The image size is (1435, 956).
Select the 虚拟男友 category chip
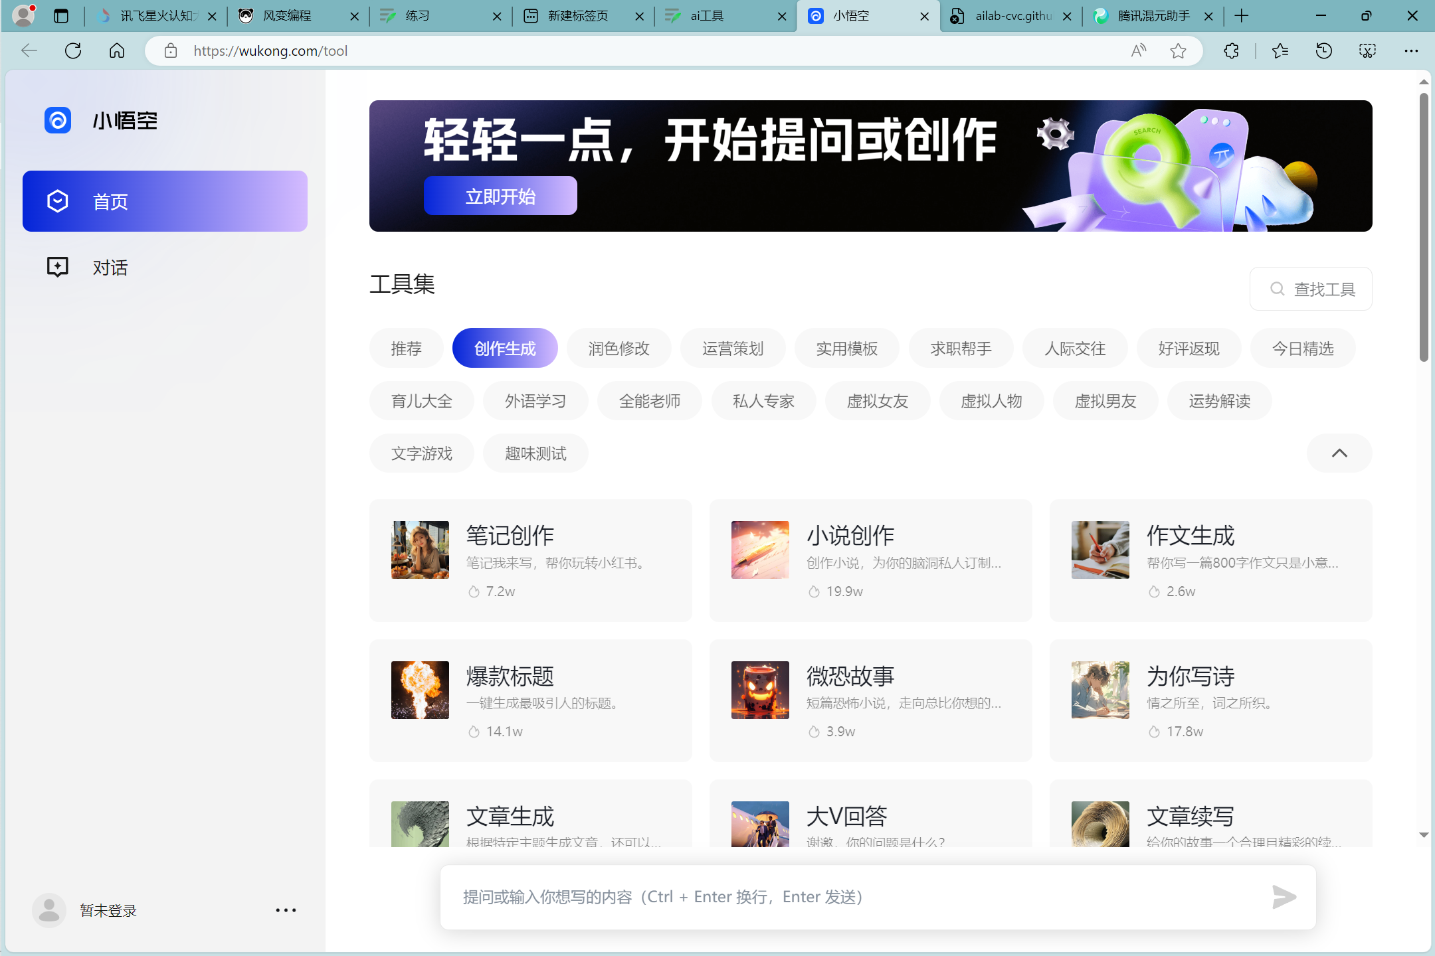pos(1105,400)
